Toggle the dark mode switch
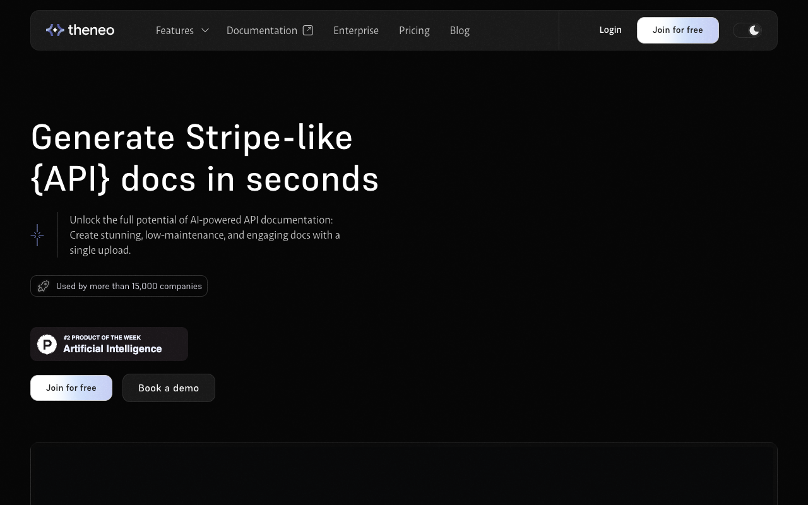 tap(747, 30)
